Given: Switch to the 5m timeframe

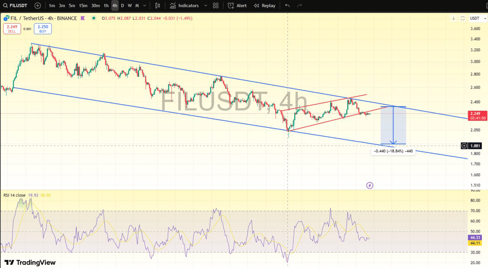Looking at the screenshot, I should [x=72, y=6].
